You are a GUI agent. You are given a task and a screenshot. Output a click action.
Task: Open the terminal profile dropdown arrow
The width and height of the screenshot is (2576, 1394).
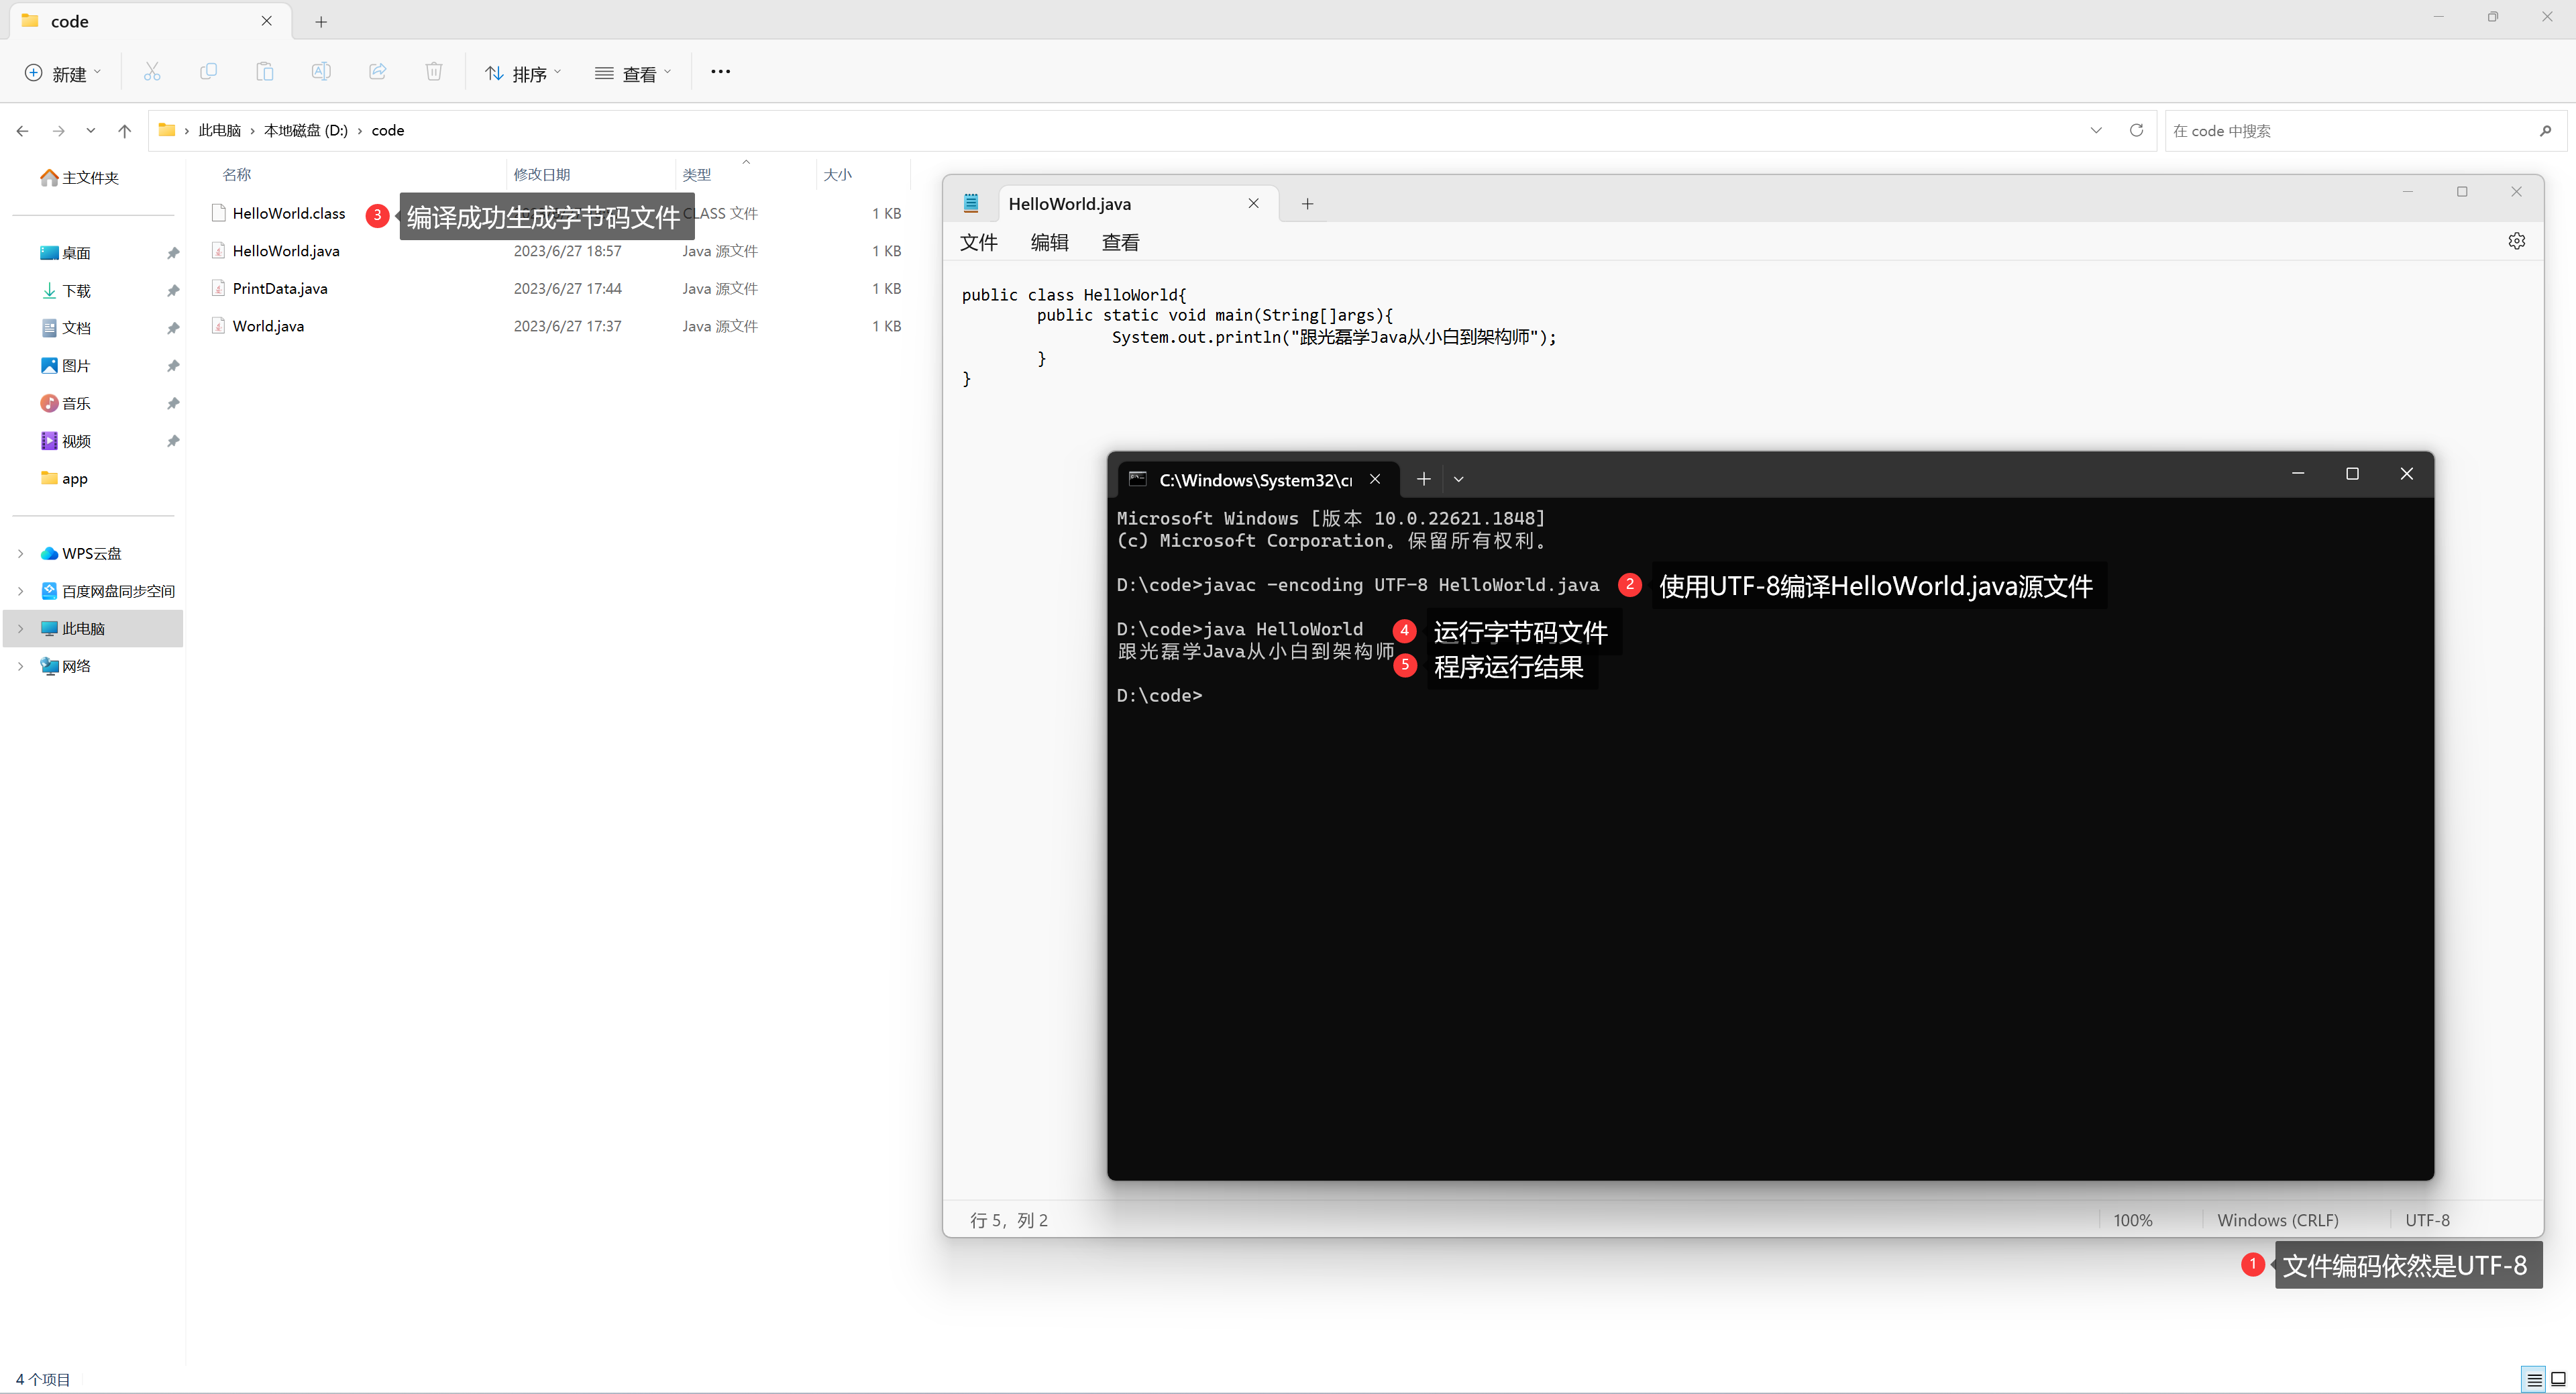(x=1459, y=479)
